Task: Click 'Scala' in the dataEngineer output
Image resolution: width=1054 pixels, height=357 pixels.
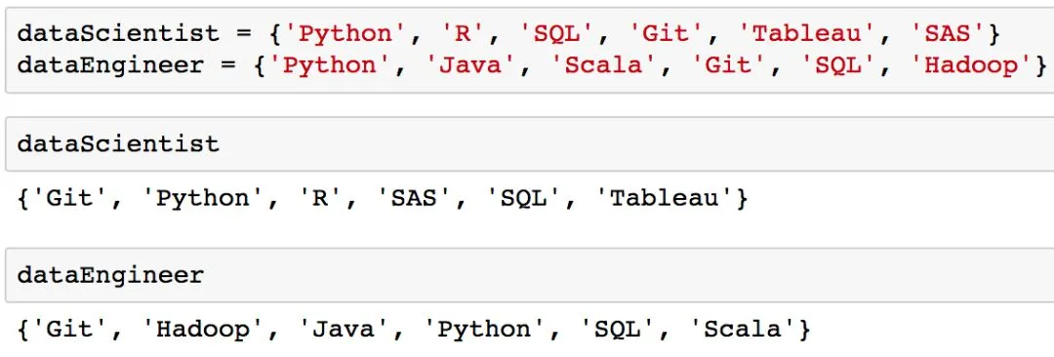Action: 744,330
